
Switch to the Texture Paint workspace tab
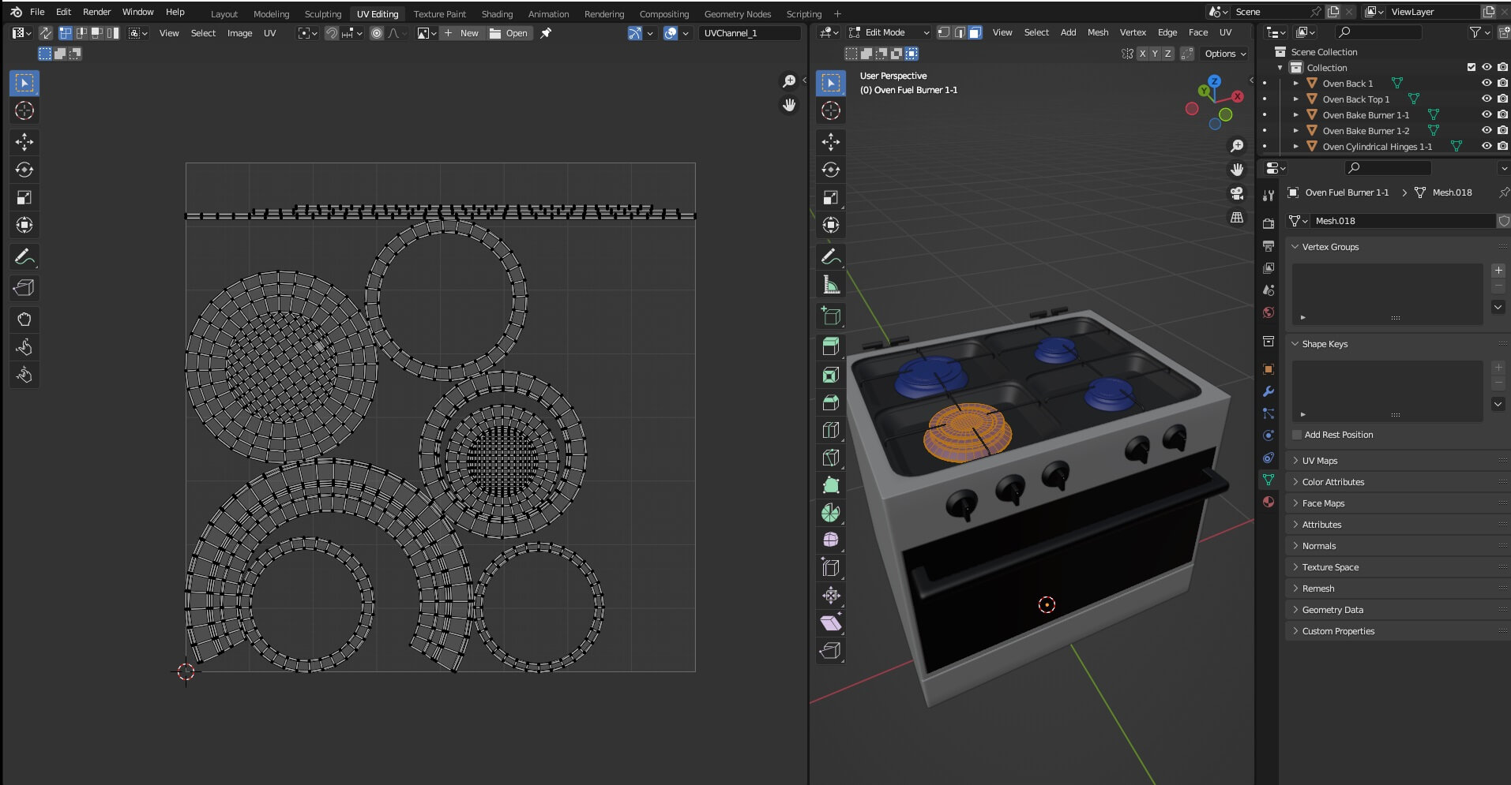coord(440,13)
